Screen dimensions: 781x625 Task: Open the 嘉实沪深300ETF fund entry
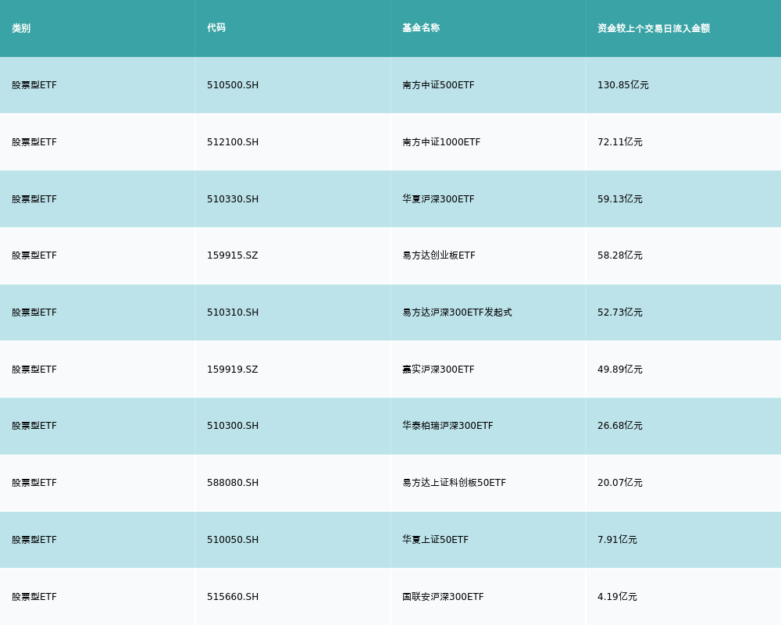pyautogui.click(x=438, y=370)
